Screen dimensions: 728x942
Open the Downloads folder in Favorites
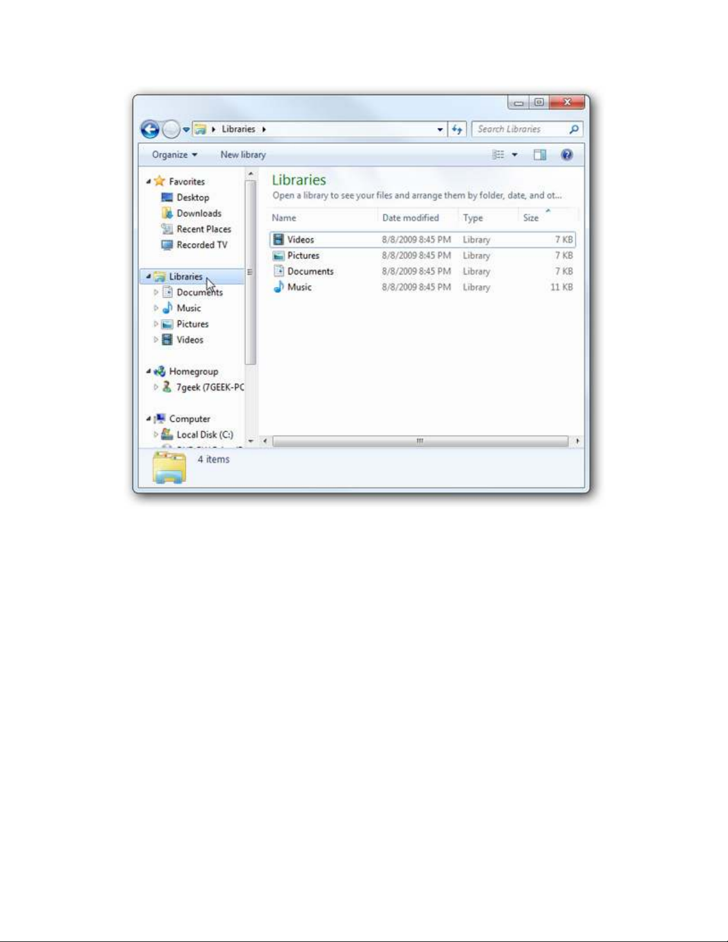coord(198,213)
